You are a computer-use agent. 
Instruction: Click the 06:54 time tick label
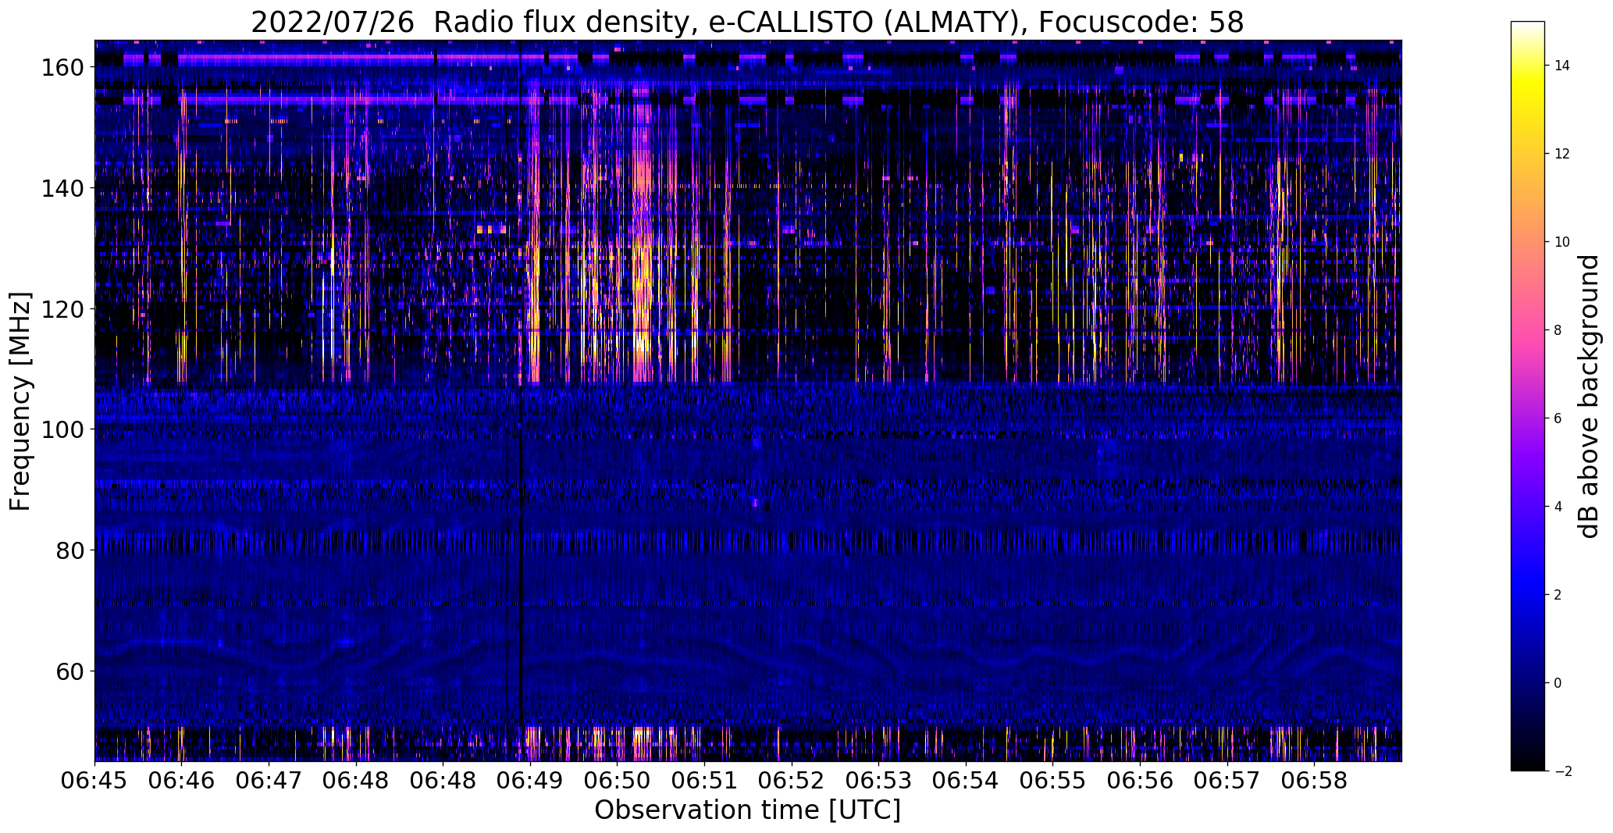966,781
